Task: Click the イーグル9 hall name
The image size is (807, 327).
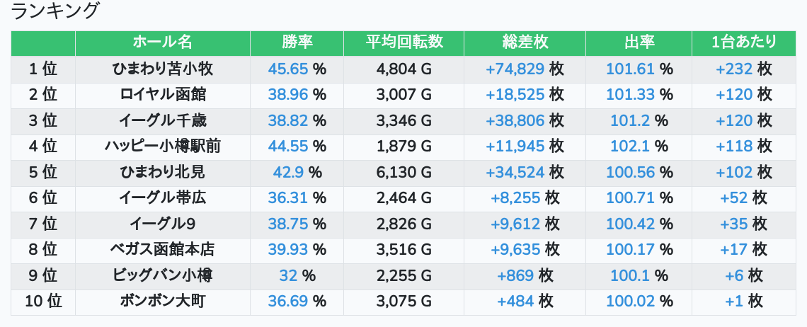Action: tap(163, 224)
